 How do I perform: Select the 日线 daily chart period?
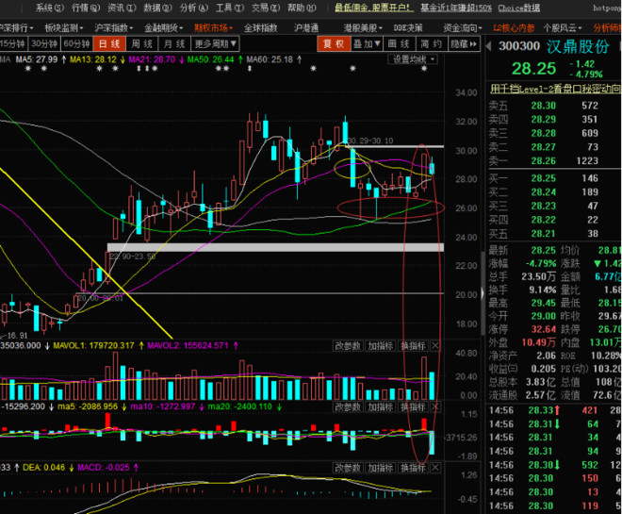point(109,43)
